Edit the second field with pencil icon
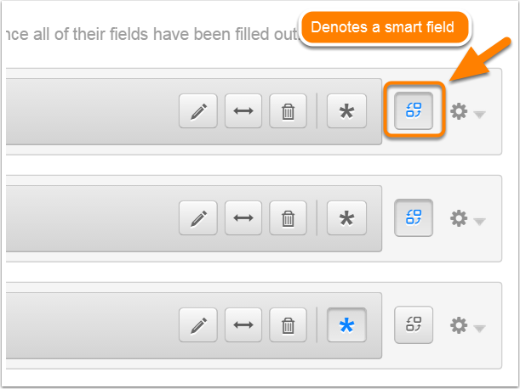520x389 pixels. coord(198,217)
